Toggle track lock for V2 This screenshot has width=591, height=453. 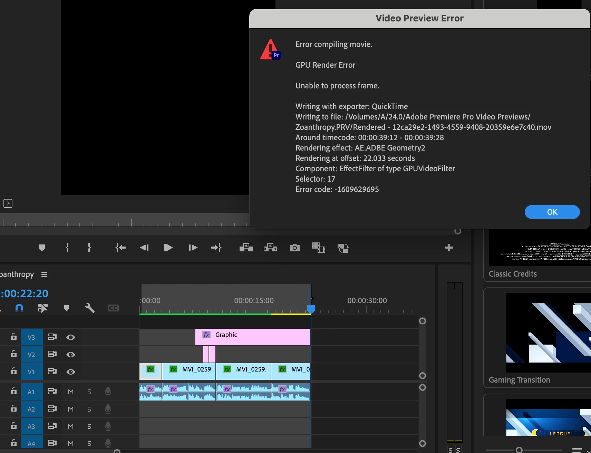13,354
